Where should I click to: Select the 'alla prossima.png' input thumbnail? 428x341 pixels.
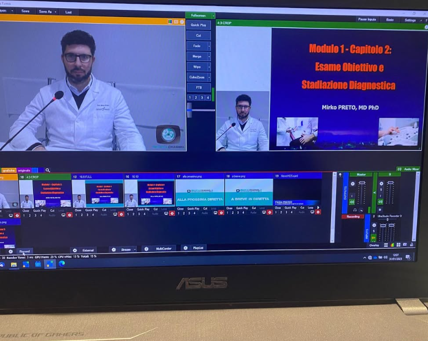199,193
